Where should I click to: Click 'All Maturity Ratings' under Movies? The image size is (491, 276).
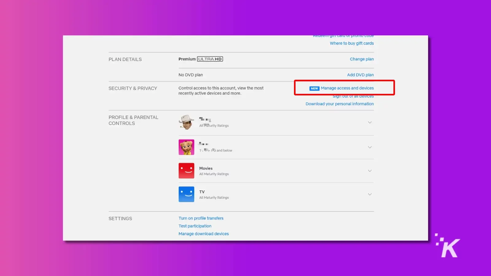[214, 174]
